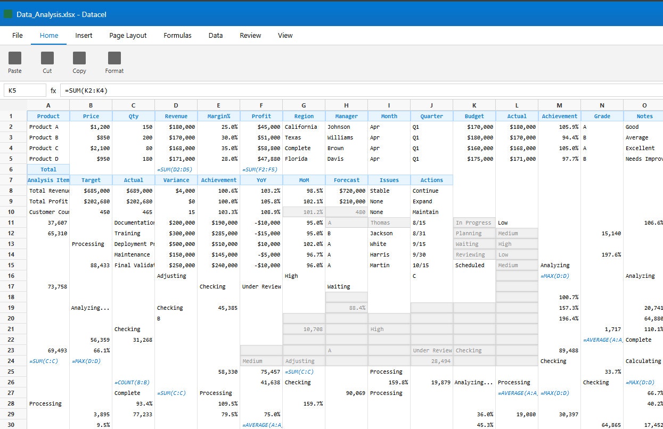Open the Insert tab

click(x=84, y=36)
